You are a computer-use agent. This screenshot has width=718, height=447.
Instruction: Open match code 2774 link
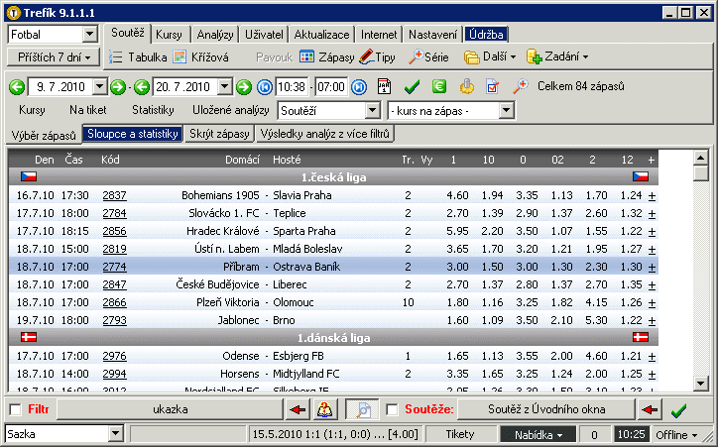pyautogui.click(x=114, y=267)
